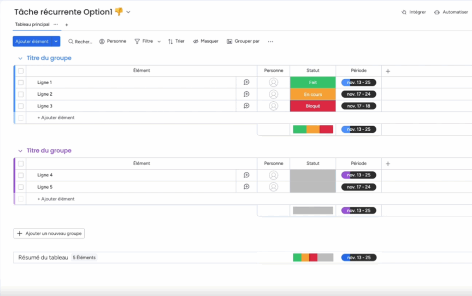Image resolution: width=472 pixels, height=296 pixels.
Task: Switch to the Tableau principal tab
Action: 32,24
